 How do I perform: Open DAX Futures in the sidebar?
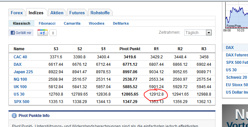click(237, 55)
